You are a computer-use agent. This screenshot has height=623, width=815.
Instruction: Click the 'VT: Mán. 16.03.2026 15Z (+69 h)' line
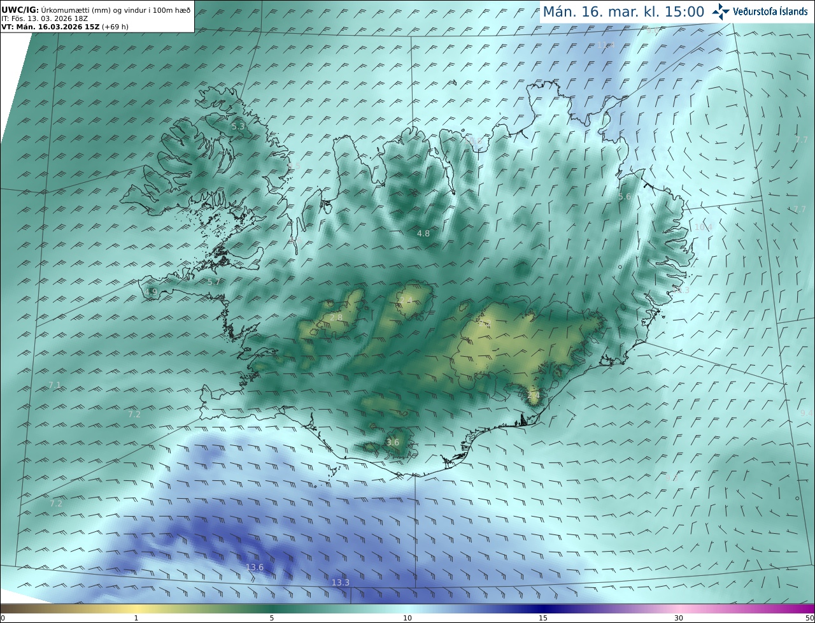pos(65,27)
